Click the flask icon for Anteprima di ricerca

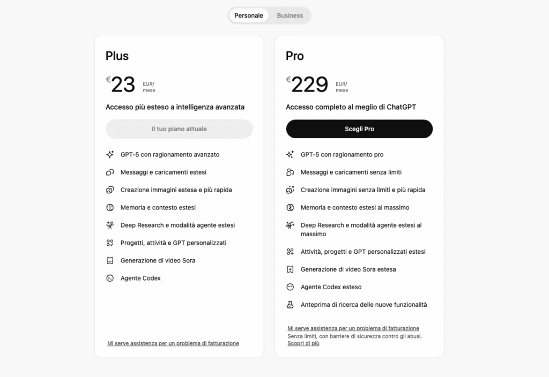coord(290,305)
